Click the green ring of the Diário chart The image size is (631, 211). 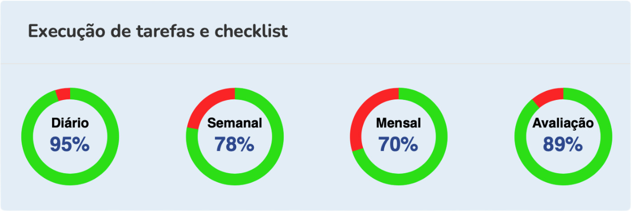70,179
